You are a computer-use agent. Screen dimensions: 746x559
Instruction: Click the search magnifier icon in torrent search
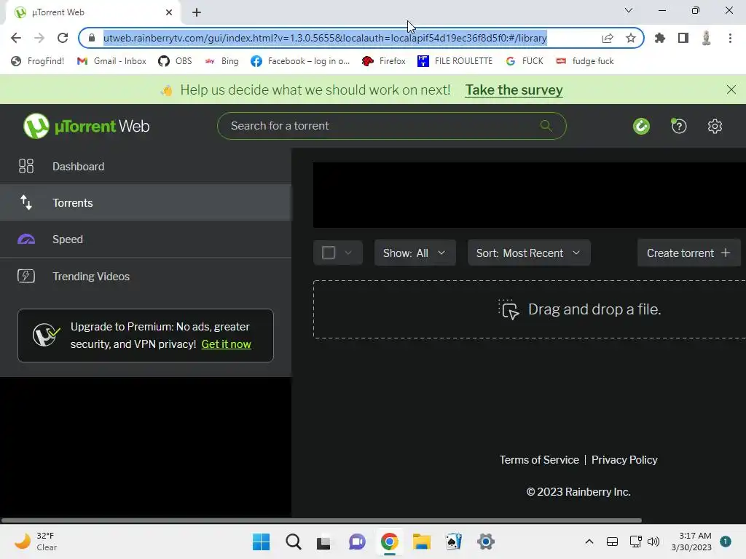point(546,126)
